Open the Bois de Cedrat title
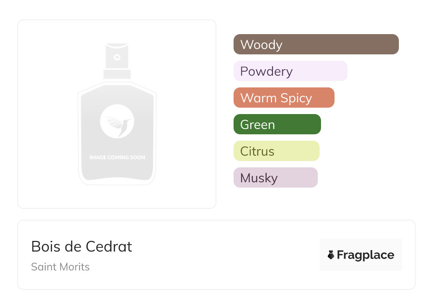 (82, 247)
